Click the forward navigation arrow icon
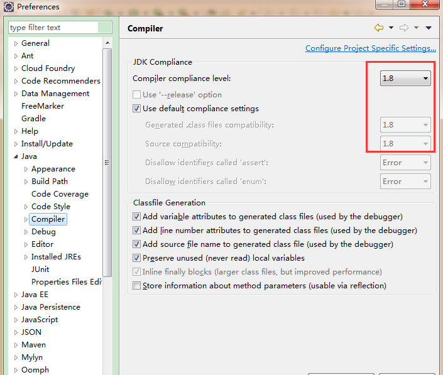 404,28
